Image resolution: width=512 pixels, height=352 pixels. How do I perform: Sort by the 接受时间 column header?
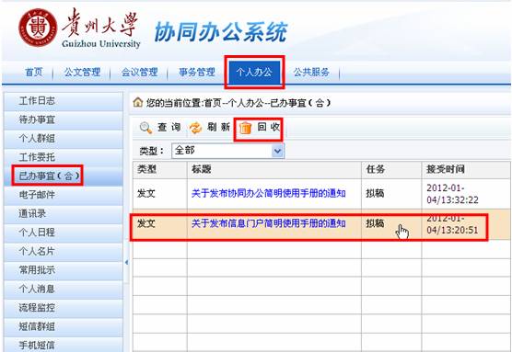pos(466,169)
